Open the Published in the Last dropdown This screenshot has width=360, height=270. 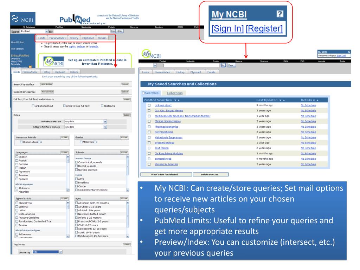(105, 121)
